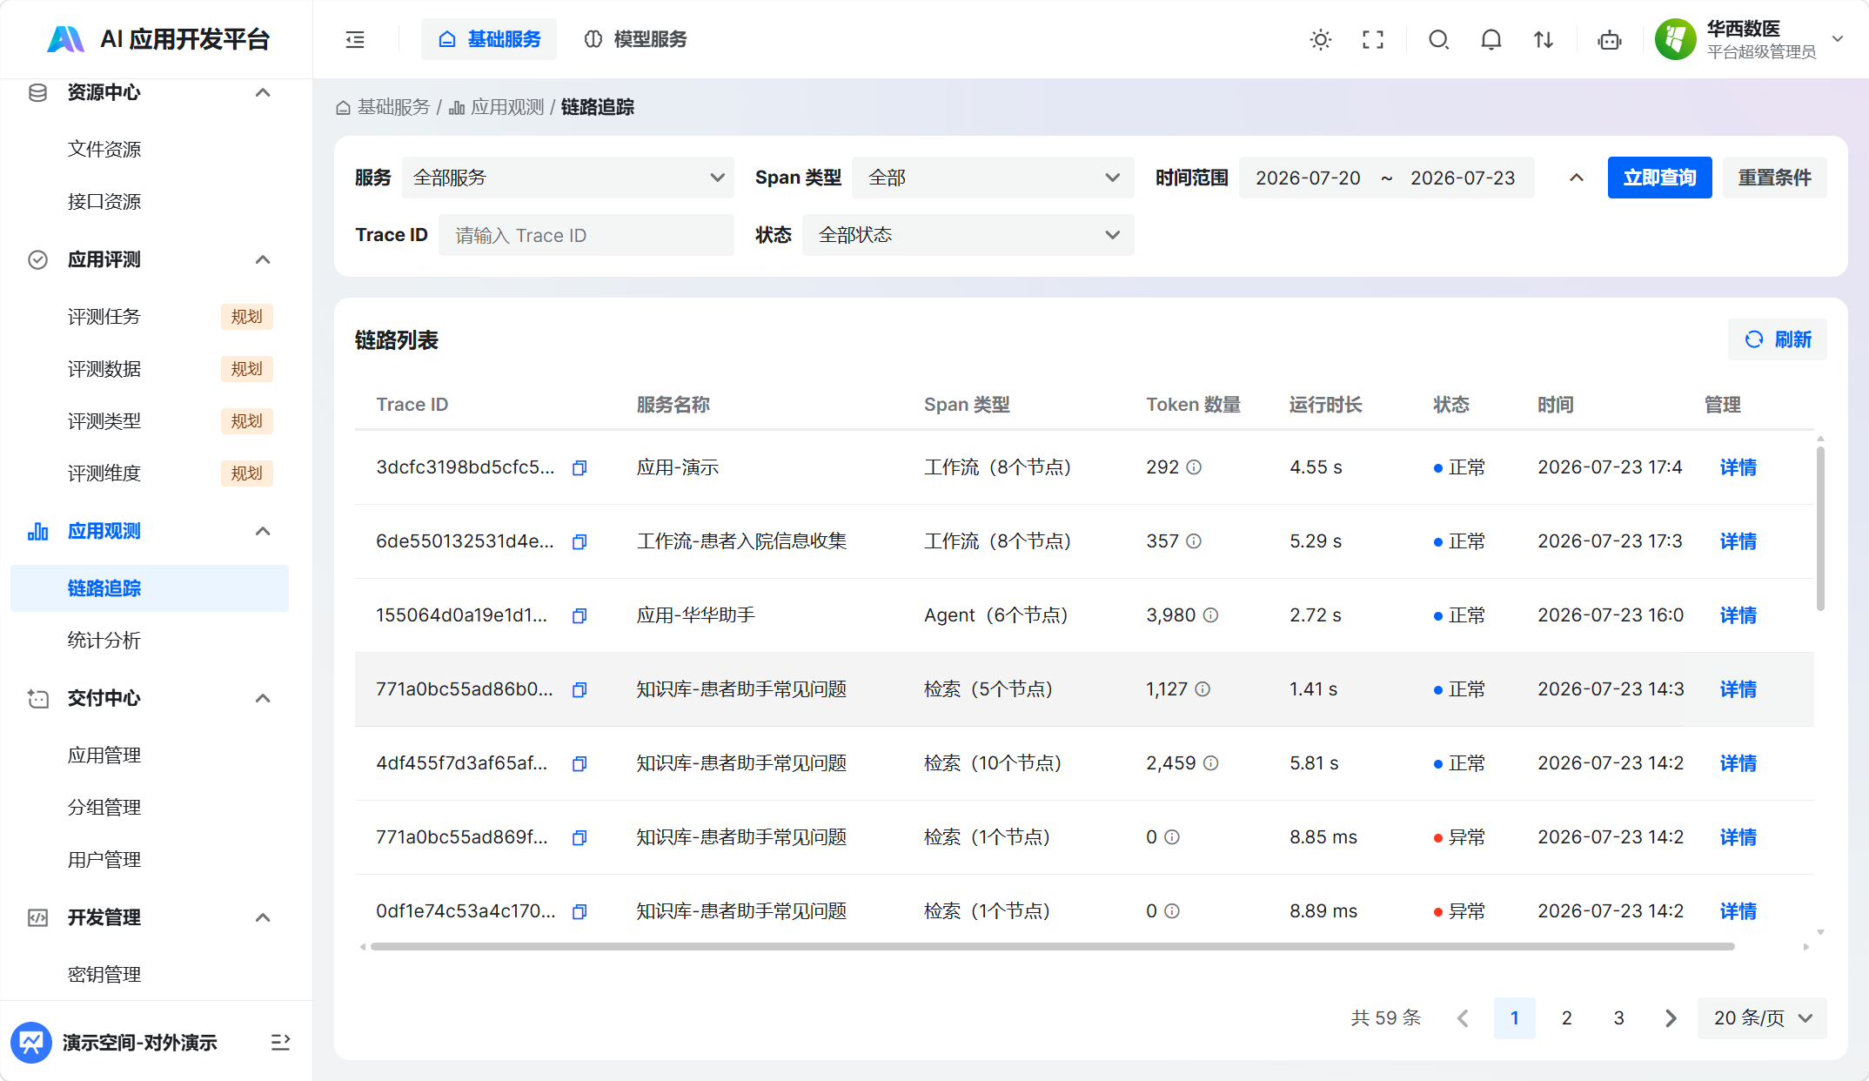
Task: Click the table horizontal scrollbar
Action: [1053, 946]
